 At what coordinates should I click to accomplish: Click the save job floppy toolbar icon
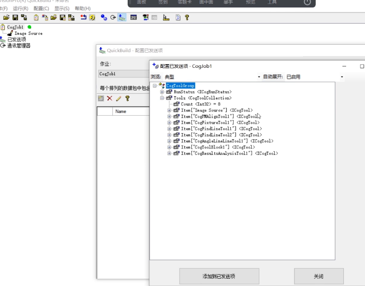pyautogui.click(x=63, y=18)
